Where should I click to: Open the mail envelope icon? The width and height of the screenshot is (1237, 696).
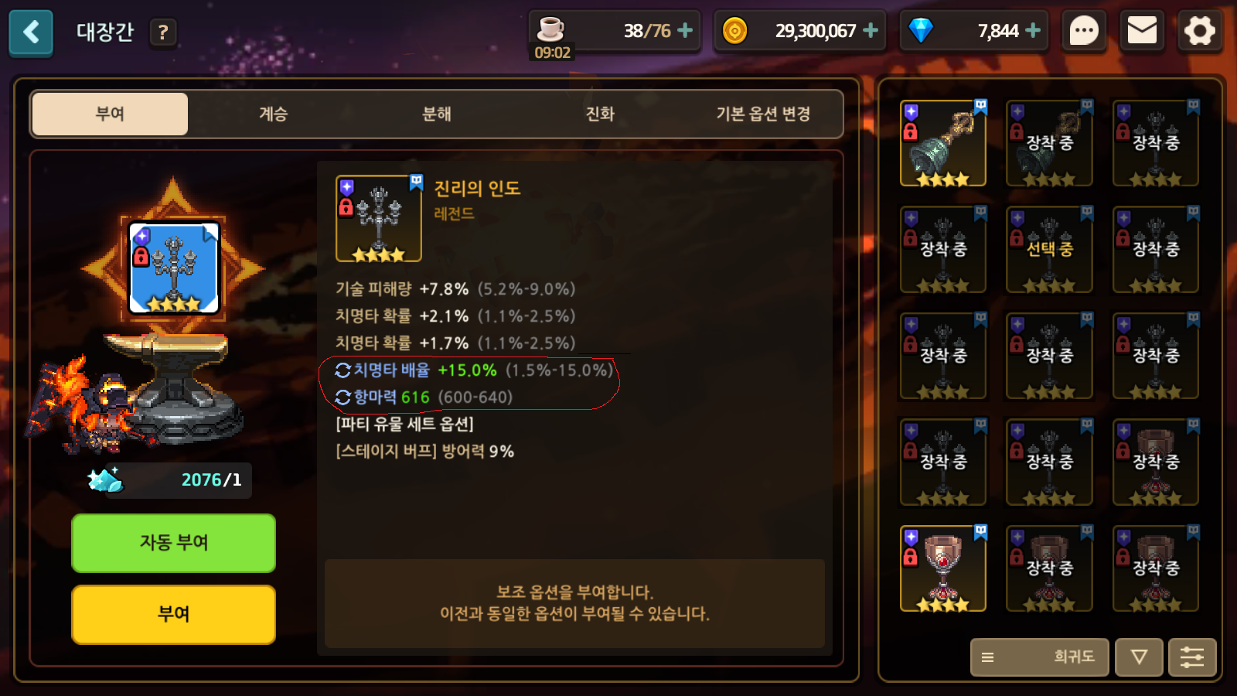click(x=1142, y=32)
